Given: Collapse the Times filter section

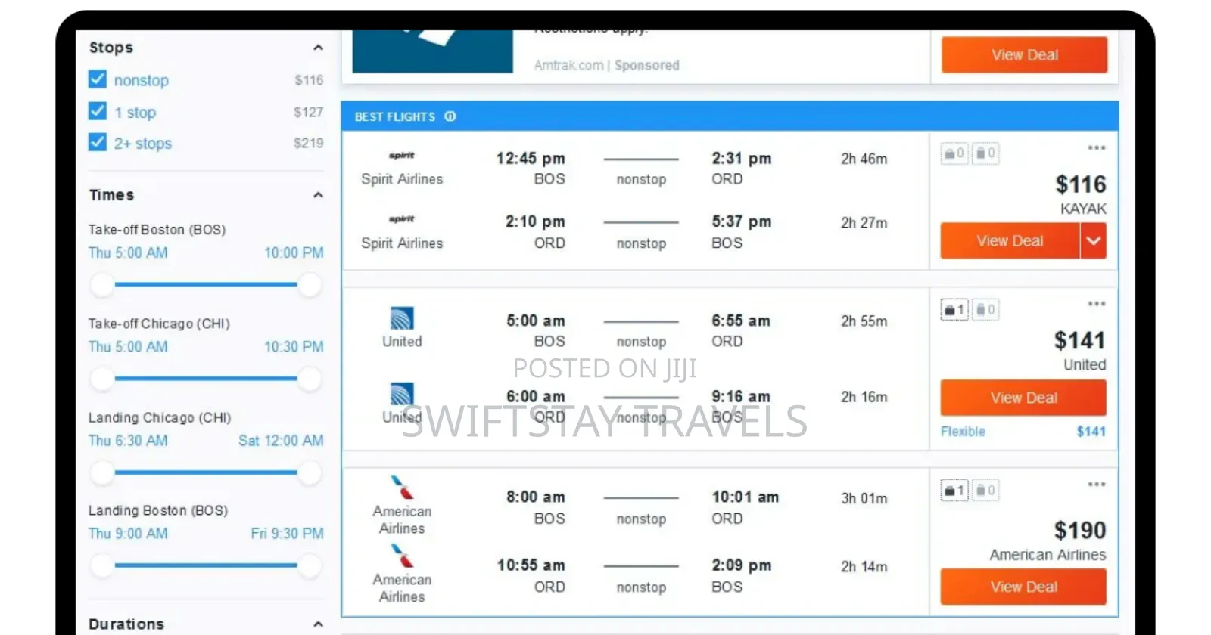Looking at the screenshot, I should coord(318,195).
